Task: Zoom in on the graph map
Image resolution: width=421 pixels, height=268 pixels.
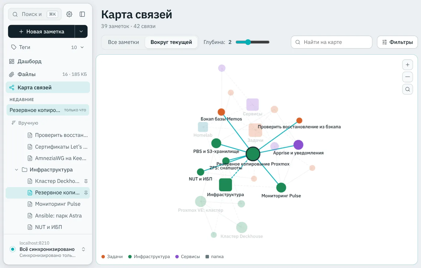Action: coord(407,65)
